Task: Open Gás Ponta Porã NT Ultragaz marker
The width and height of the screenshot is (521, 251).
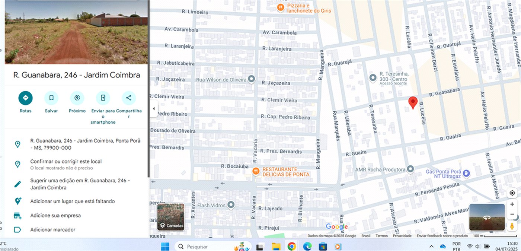Action: coord(466,173)
